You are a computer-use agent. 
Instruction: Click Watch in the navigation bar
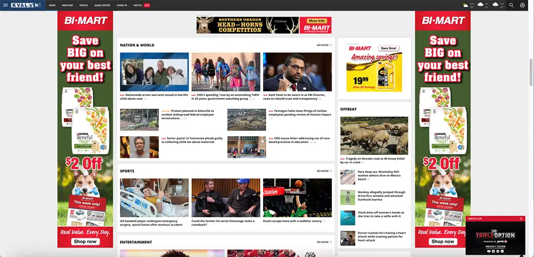137,5
